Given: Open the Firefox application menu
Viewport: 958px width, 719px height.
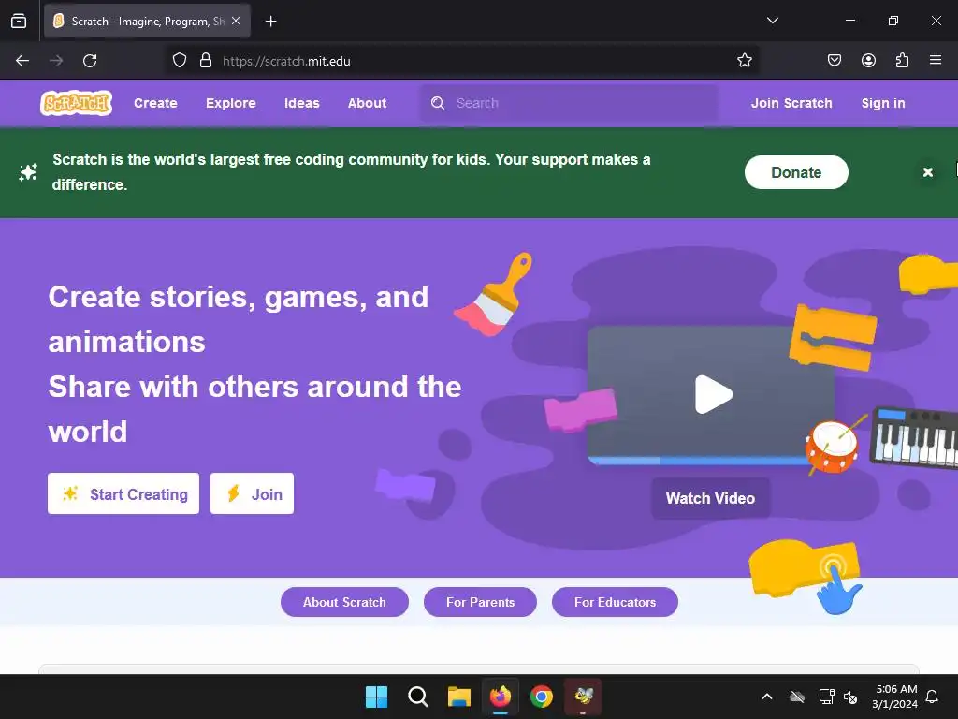Looking at the screenshot, I should (936, 61).
